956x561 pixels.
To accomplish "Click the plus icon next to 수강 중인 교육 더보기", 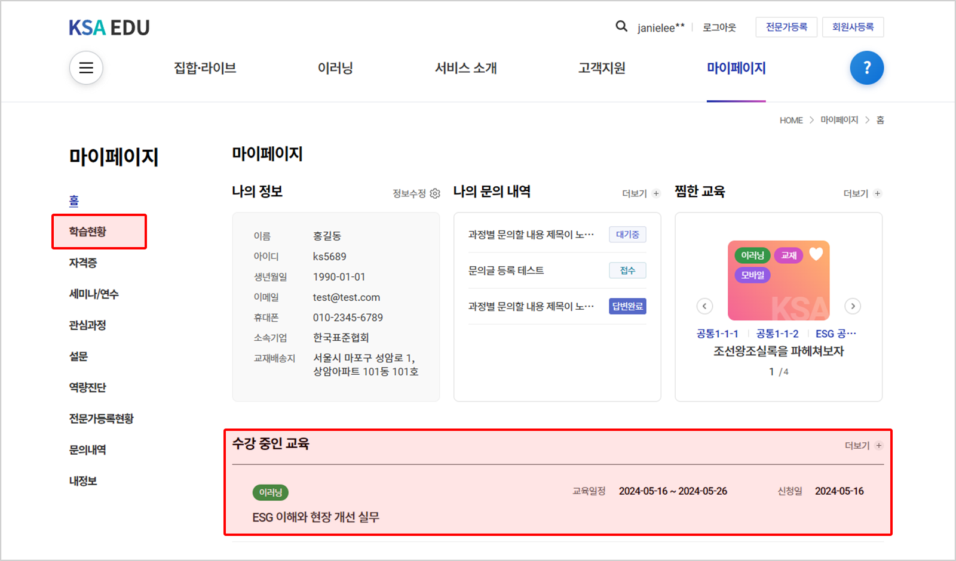I will (x=878, y=446).
